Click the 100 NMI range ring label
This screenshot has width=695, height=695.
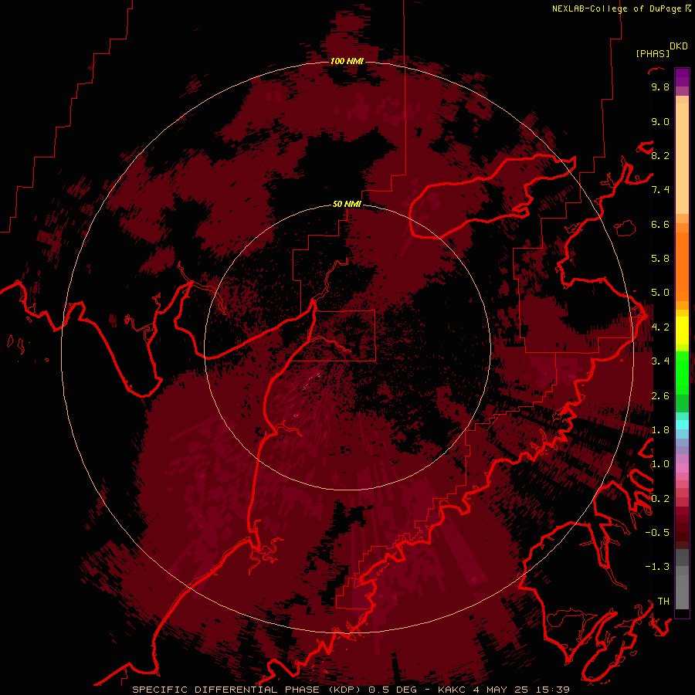pyautogui.click(x=347, y=61)
